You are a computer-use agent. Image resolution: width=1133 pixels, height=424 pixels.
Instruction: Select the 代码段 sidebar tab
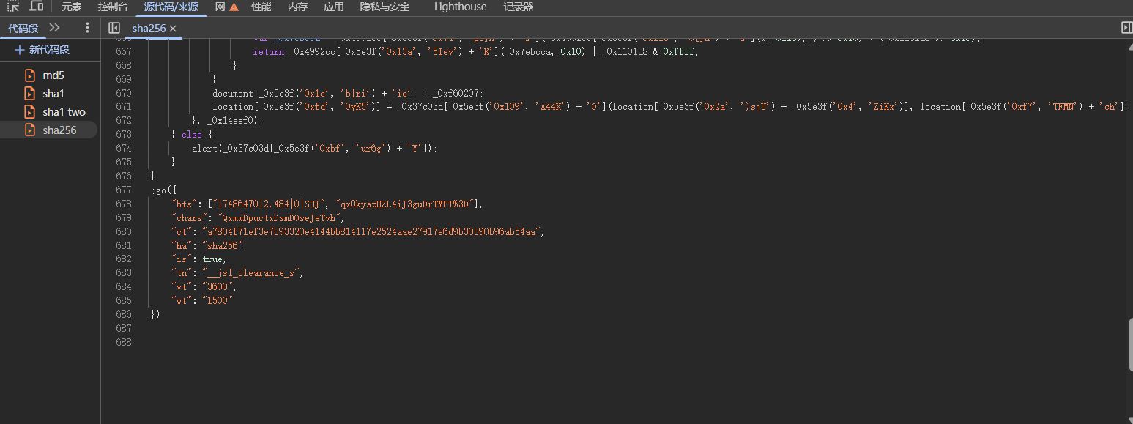[23, 28]
